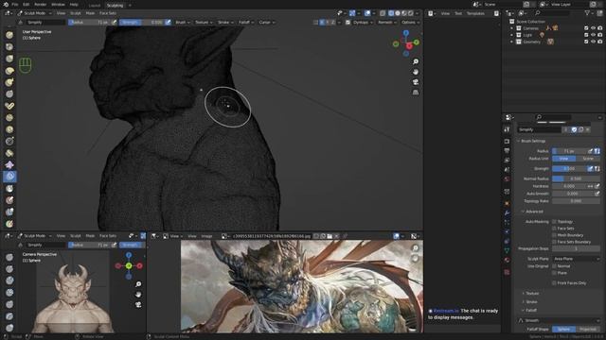The width and height of the screenshot is (606, 340).
Task: Switch to the Layout workspace tab
Action: 95,6
